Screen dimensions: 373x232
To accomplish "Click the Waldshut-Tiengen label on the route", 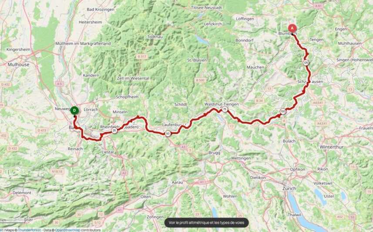I will tap(222, 104).
